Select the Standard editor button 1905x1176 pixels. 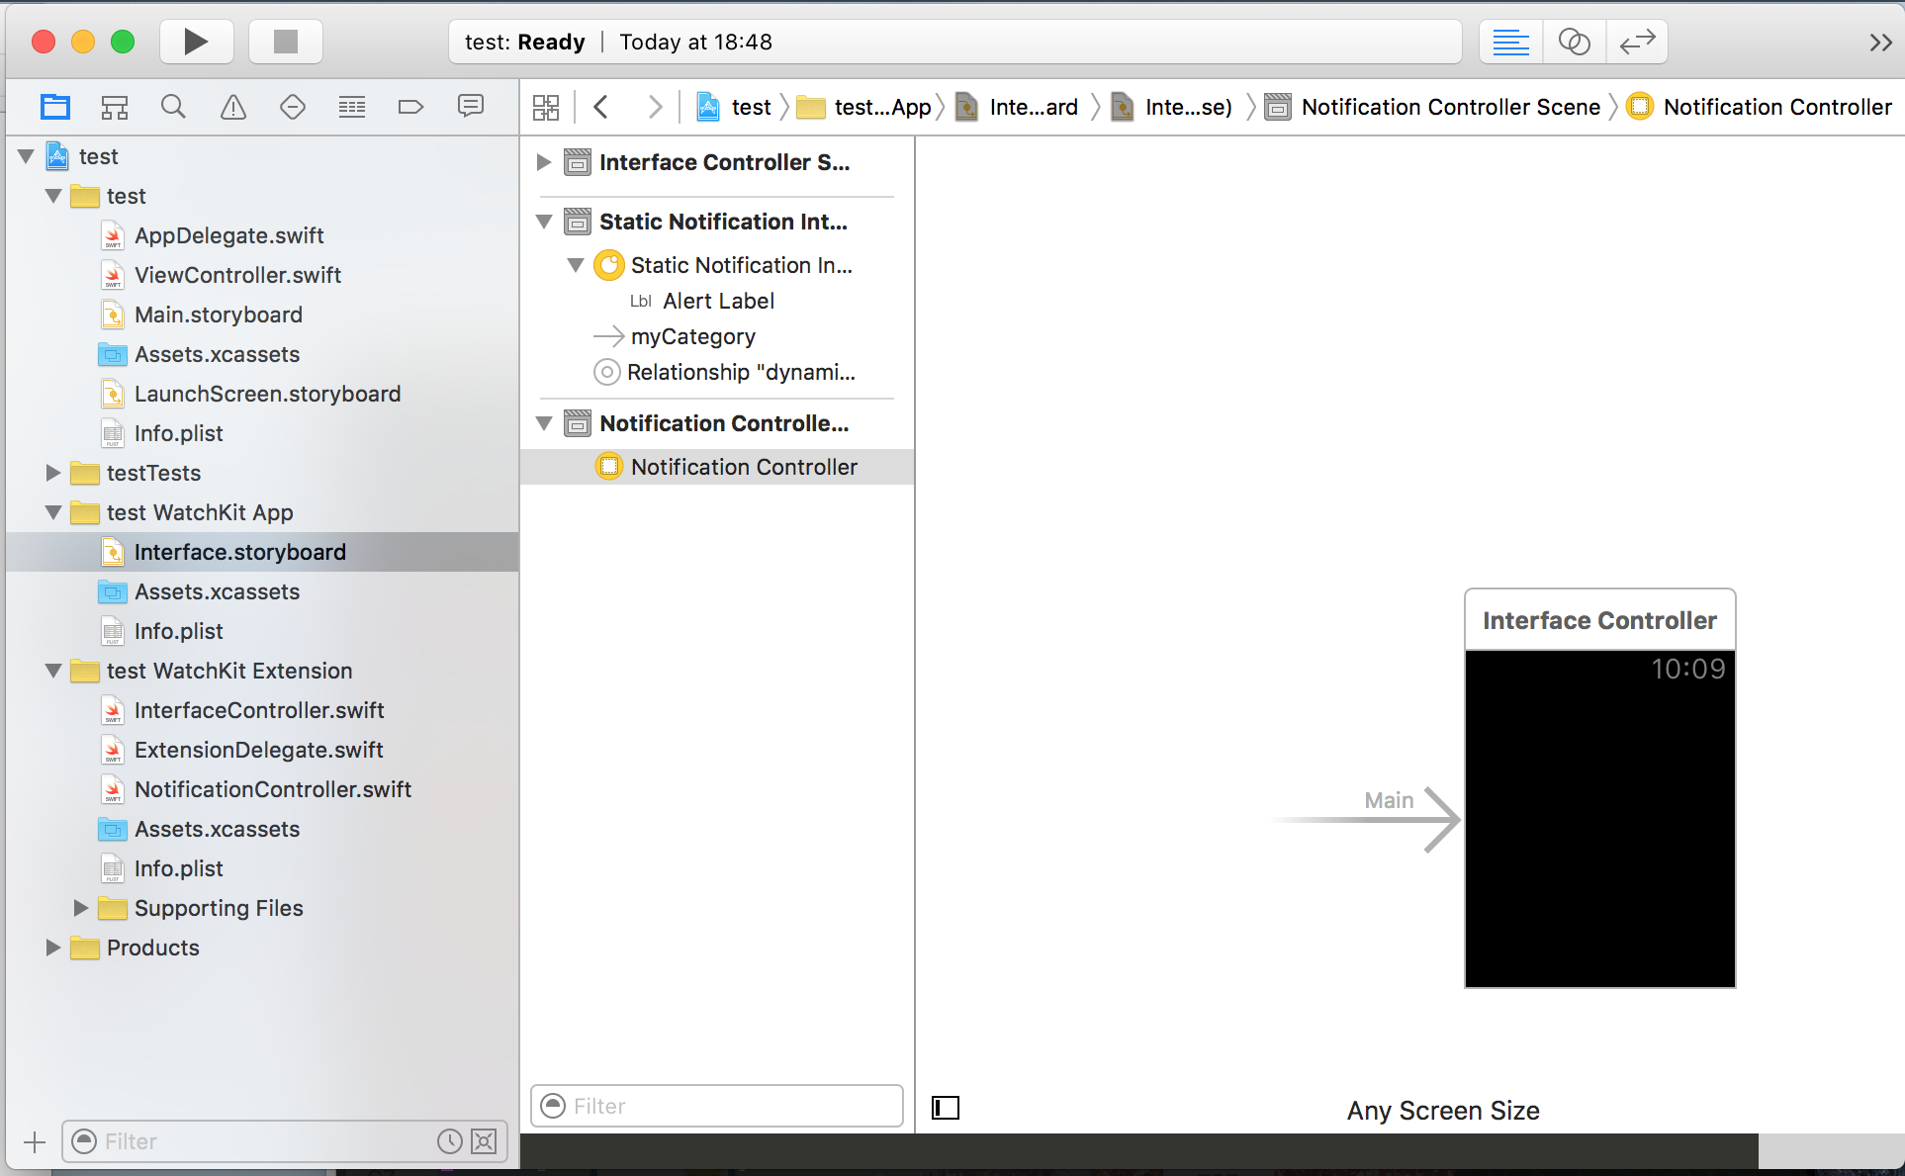(1510, 42)
